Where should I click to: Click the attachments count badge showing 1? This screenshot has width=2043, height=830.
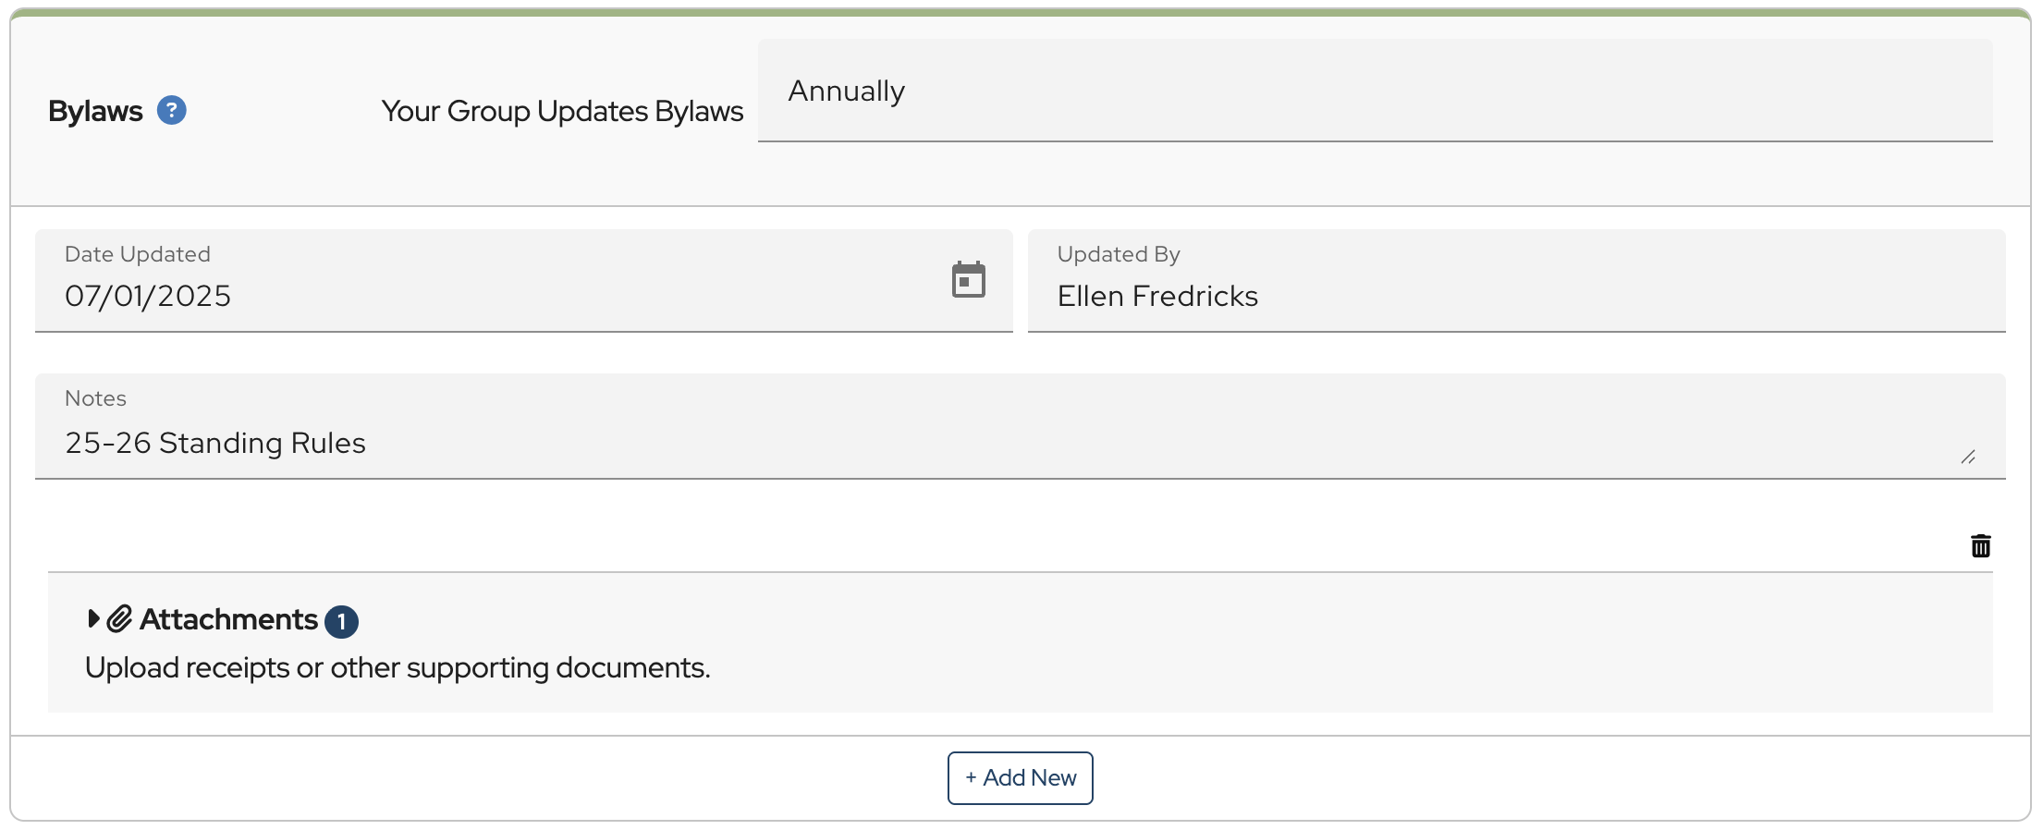341,622
